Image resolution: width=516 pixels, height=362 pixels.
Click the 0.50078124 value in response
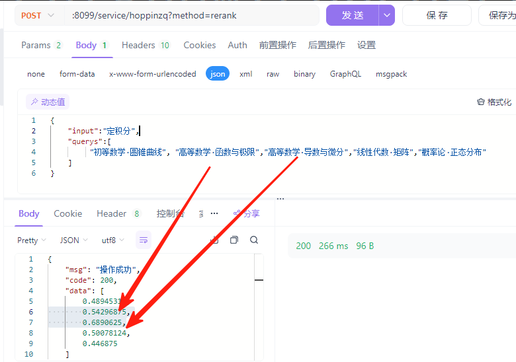click(x=106, y=333)
